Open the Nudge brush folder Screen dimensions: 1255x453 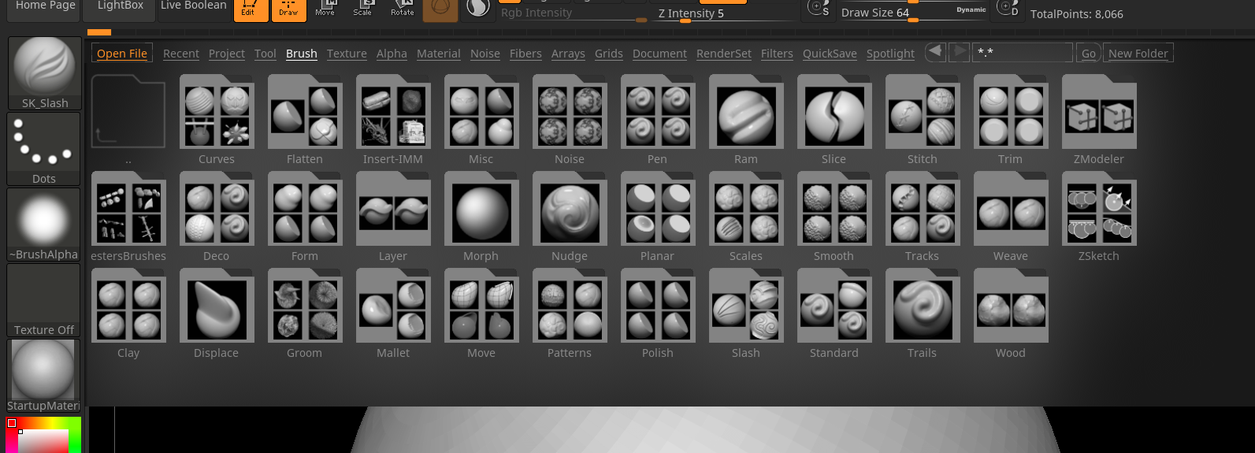[x=570, y=210]
